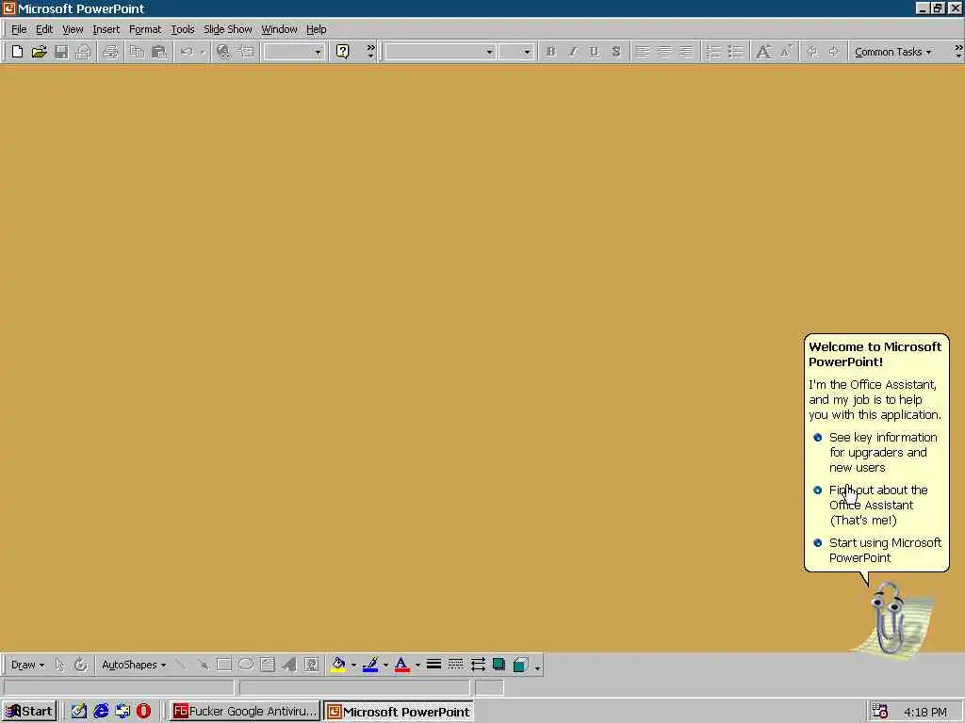Toggle text Shadow formatting
Screen dimensions: 965x723
tap(616, 52)
